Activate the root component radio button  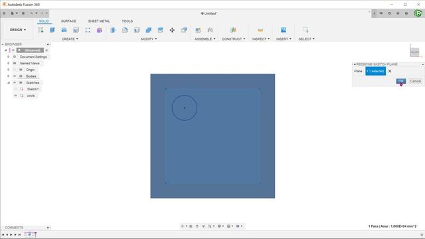pos(46,50)
